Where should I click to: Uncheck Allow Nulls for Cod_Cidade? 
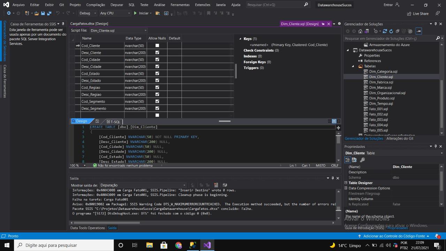pyautogui.click(x=157, y=59)
